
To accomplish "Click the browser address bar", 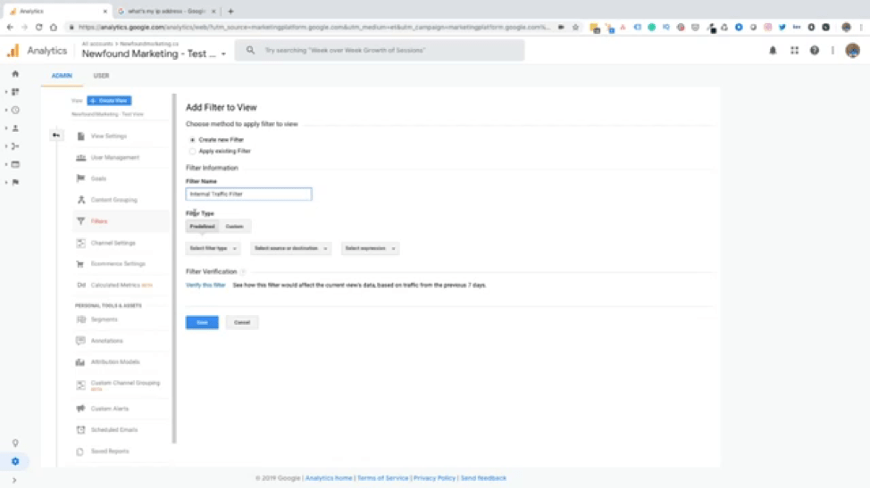I will click(314, 27).
